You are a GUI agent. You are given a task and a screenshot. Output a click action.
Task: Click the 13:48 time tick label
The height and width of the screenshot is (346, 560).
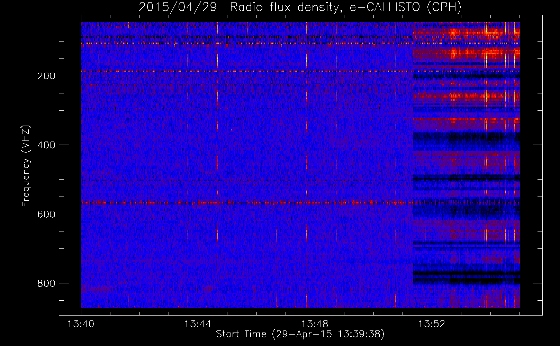[315, 324]
